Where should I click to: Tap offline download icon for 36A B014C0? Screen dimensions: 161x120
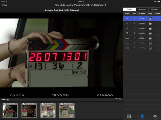[x=157, y=43]
